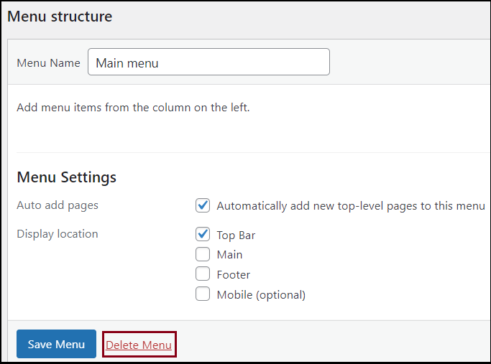The width and height of the screenshot is (491, 364).
Task: Click the 'Auto add pages' label
Action: point(58,205)
